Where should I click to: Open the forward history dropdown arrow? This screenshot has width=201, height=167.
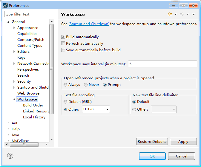[188, 14]
